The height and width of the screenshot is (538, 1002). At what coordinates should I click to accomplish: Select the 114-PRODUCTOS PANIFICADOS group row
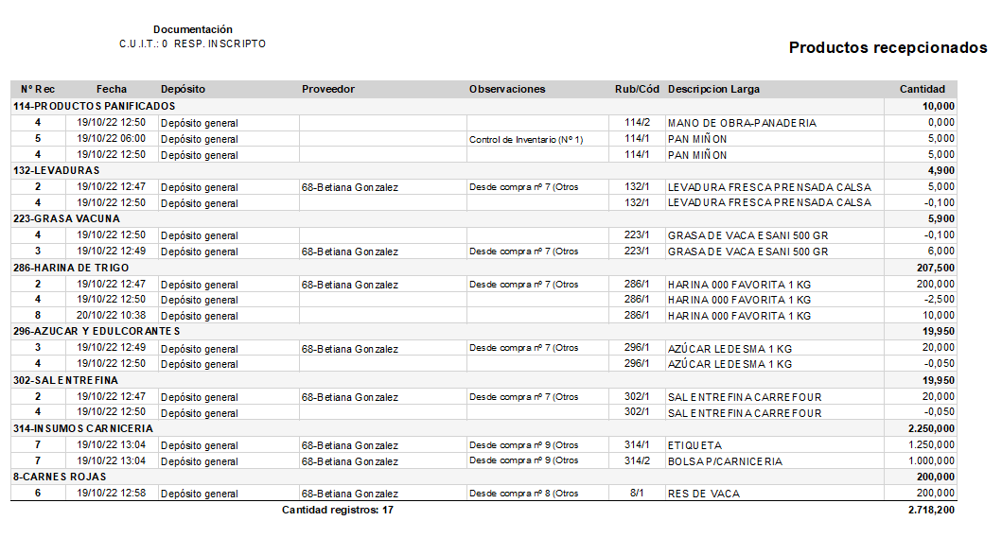point(483,106)
